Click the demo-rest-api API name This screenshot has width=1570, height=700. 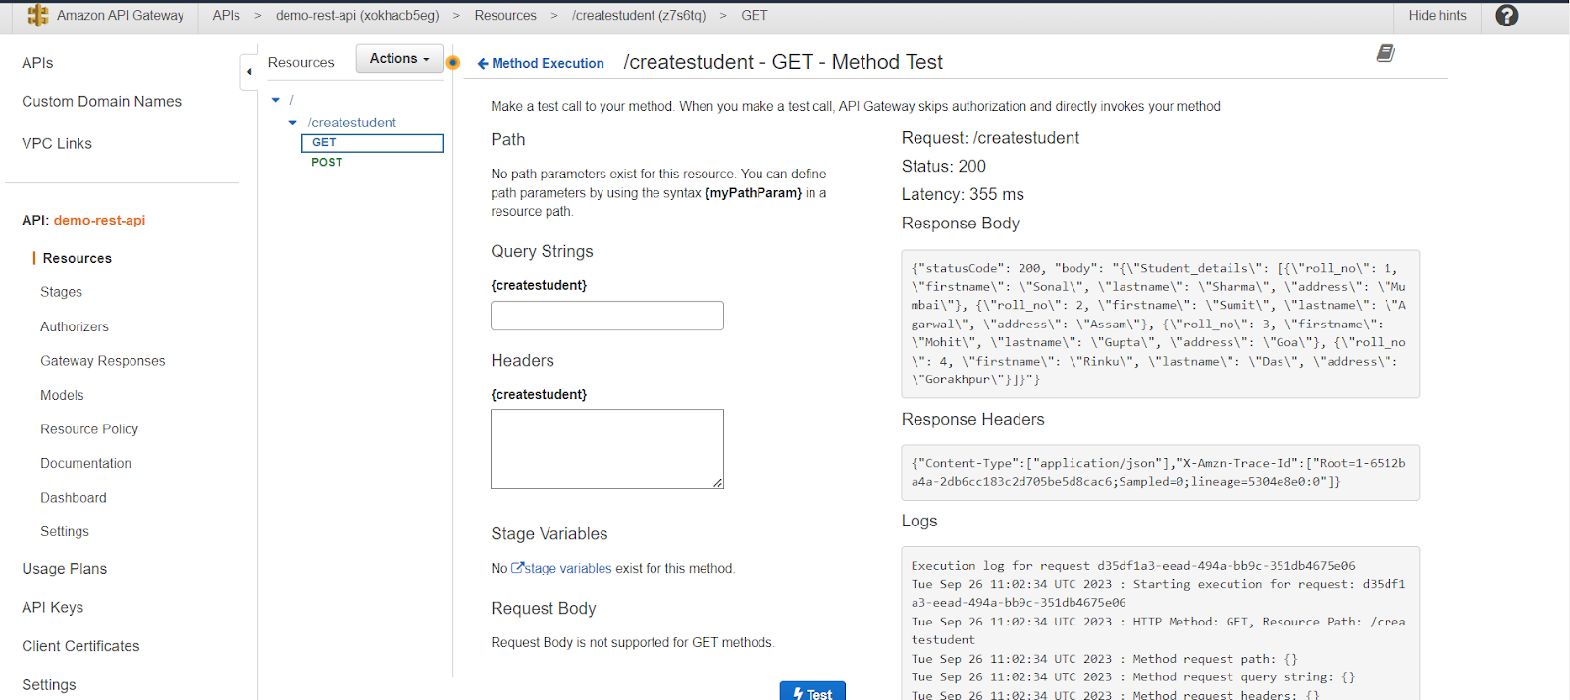(x=99, y=221)
